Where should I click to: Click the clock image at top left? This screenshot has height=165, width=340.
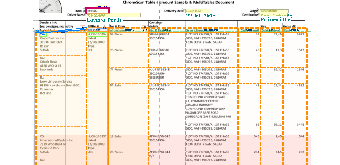[50, 6]
